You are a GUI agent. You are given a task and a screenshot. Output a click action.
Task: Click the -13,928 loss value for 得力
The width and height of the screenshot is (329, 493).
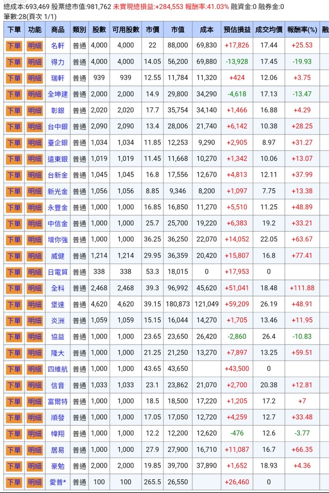point(237,62)
